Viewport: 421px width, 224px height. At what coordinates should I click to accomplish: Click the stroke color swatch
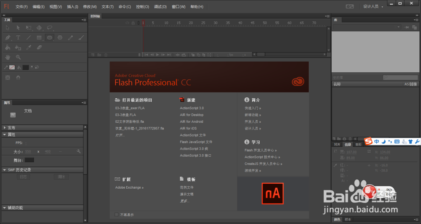(12, 67)
